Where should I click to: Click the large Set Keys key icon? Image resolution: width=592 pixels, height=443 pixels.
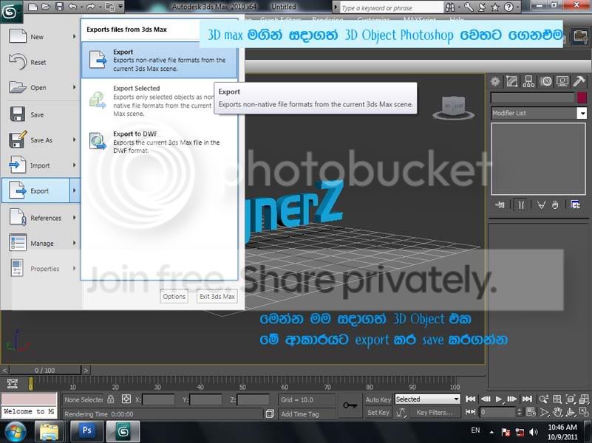(x=350, y=405)
